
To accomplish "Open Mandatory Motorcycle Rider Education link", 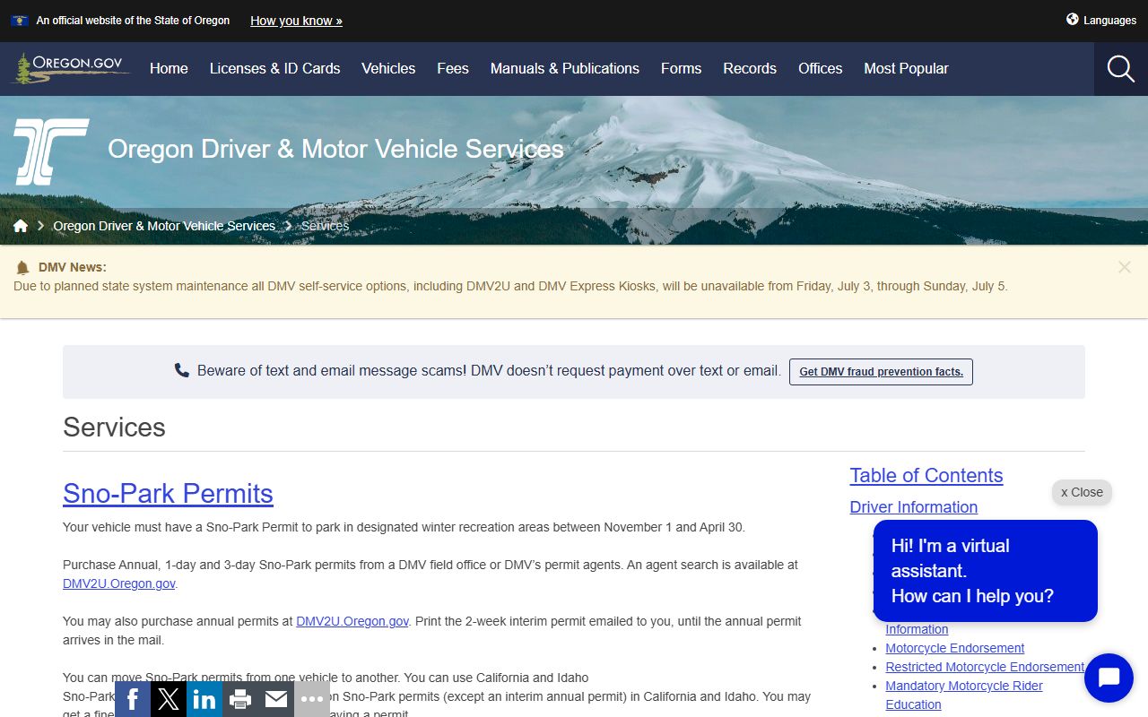I will 964,695.
